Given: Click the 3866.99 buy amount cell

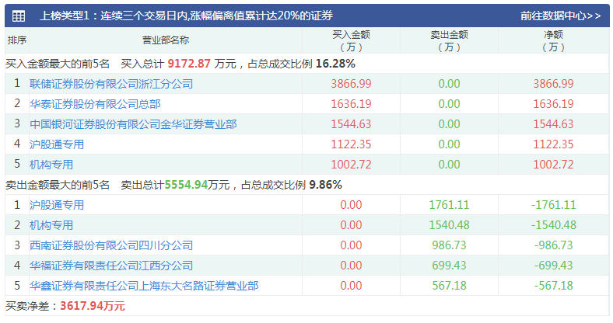Looking at the screenshot, I should click(351, 84).
